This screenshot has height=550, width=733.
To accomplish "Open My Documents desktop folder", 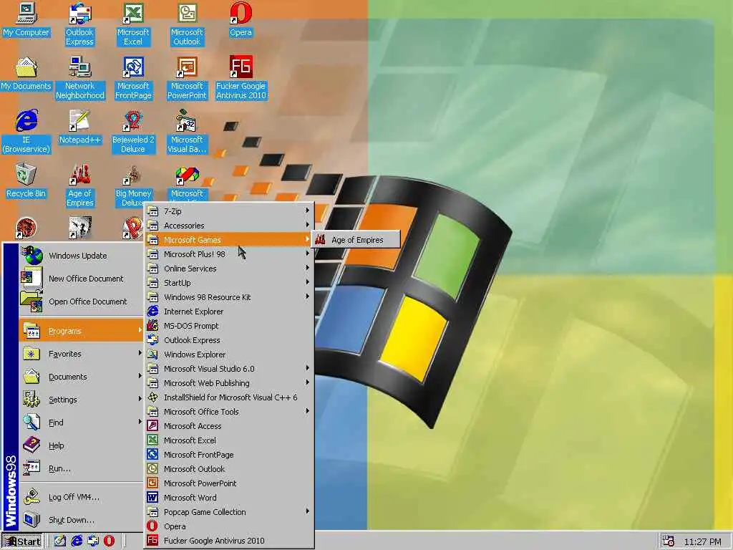I will point(26,74).
